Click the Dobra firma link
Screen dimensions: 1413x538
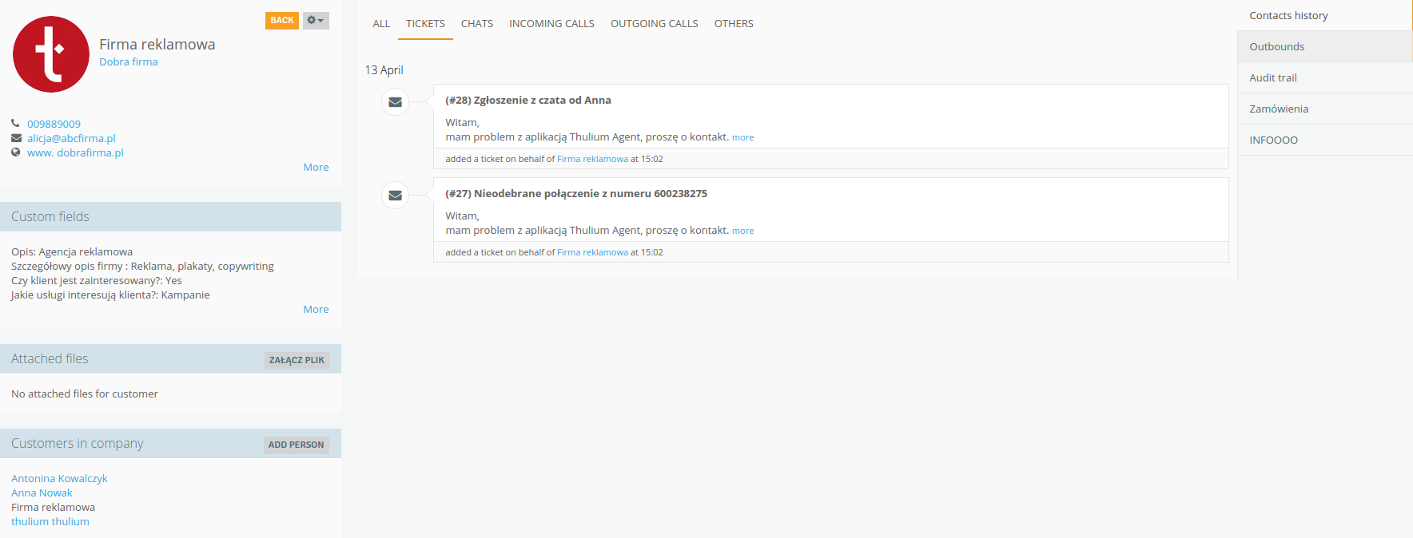click(x=128, y=61)
